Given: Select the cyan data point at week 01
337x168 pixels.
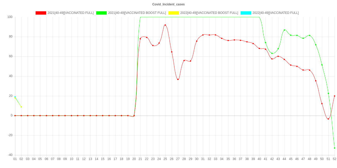Looking at the screenshot, I should pyautogui.click(x=15, y=97).
